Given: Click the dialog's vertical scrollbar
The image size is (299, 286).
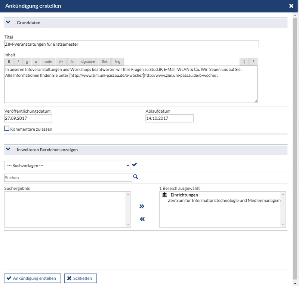Looking at the screenshot, I should coord(295,149).
